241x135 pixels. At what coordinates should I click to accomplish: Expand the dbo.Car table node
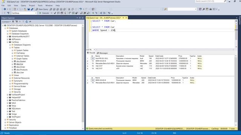[x=12, y=64]
